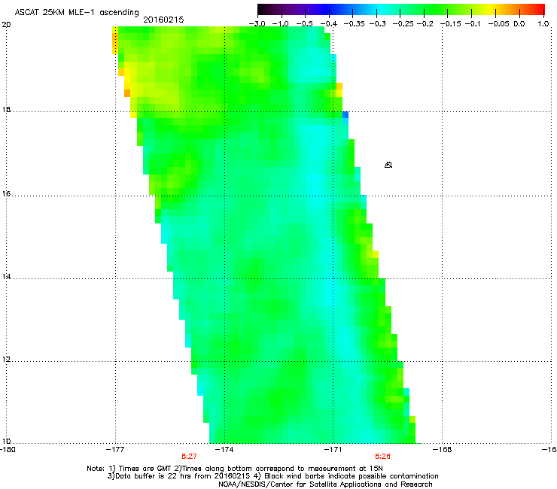
Task: Click the latitude axis label '12'
Action: (6, 360)
